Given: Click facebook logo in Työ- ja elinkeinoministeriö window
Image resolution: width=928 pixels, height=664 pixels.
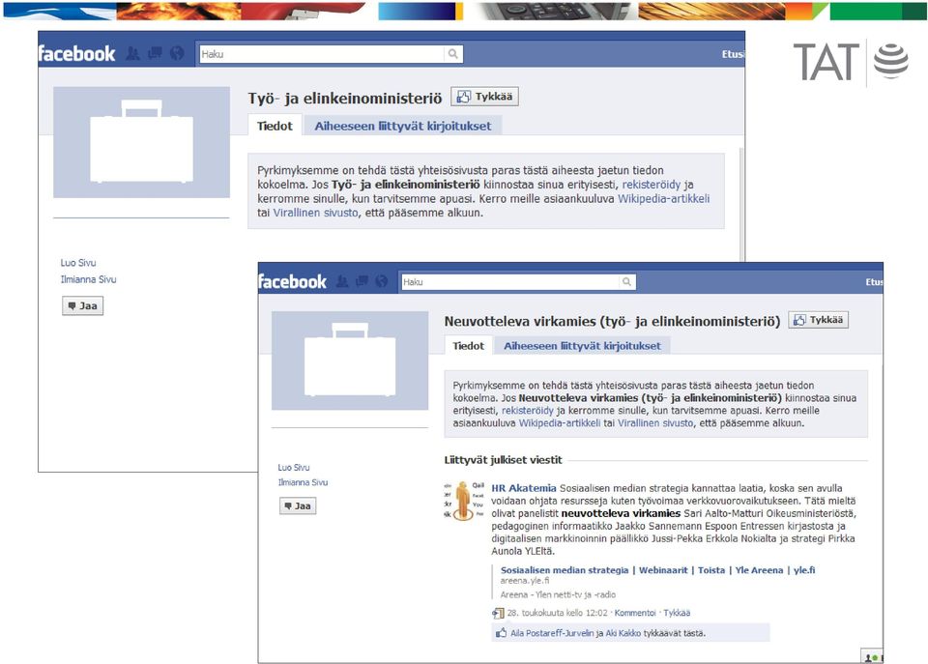Looking at the screenshot, I should click(x=76, y=54).
